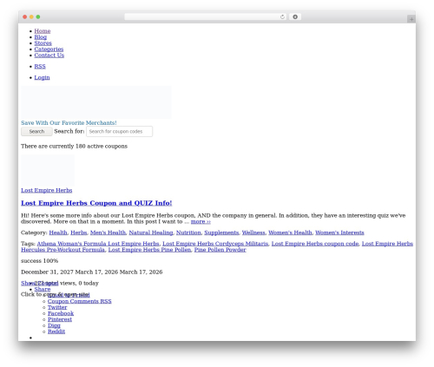Click There are currently 180 active coupons text
This screenshot has height=367, width=434.
click(74, 147)
